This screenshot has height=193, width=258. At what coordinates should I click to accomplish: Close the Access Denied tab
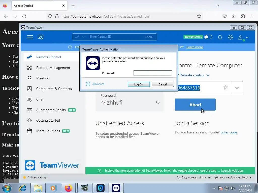tap(63, 6)
